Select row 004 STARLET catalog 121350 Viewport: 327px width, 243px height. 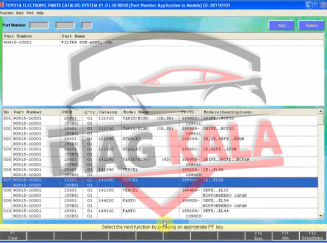(x=160, y=151)
